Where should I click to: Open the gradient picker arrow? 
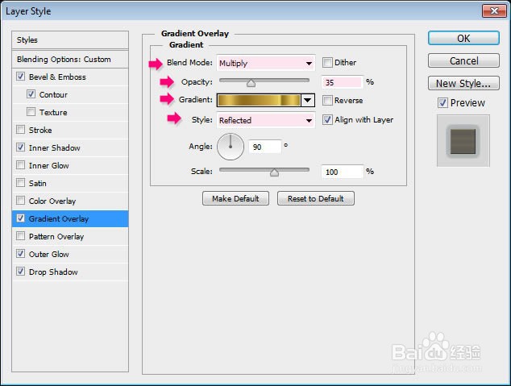pyautogui.click(x=308, y=100)
